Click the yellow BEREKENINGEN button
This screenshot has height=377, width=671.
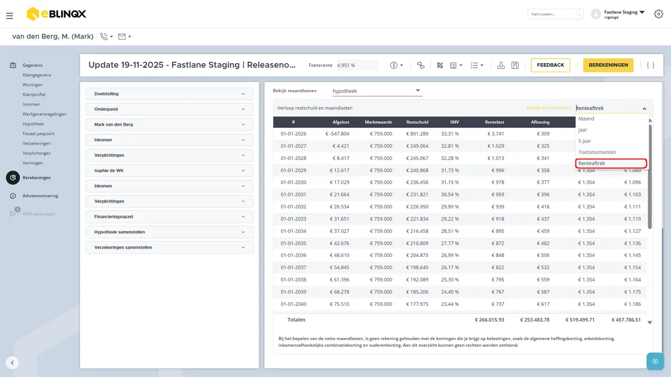[x=608, y=65]
